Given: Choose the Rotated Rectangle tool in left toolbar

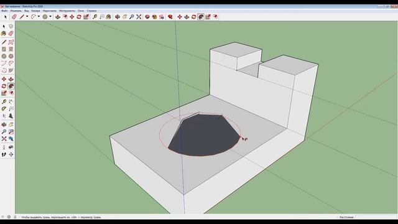Looking at the screenshot, I should click(x=11, y=49).
